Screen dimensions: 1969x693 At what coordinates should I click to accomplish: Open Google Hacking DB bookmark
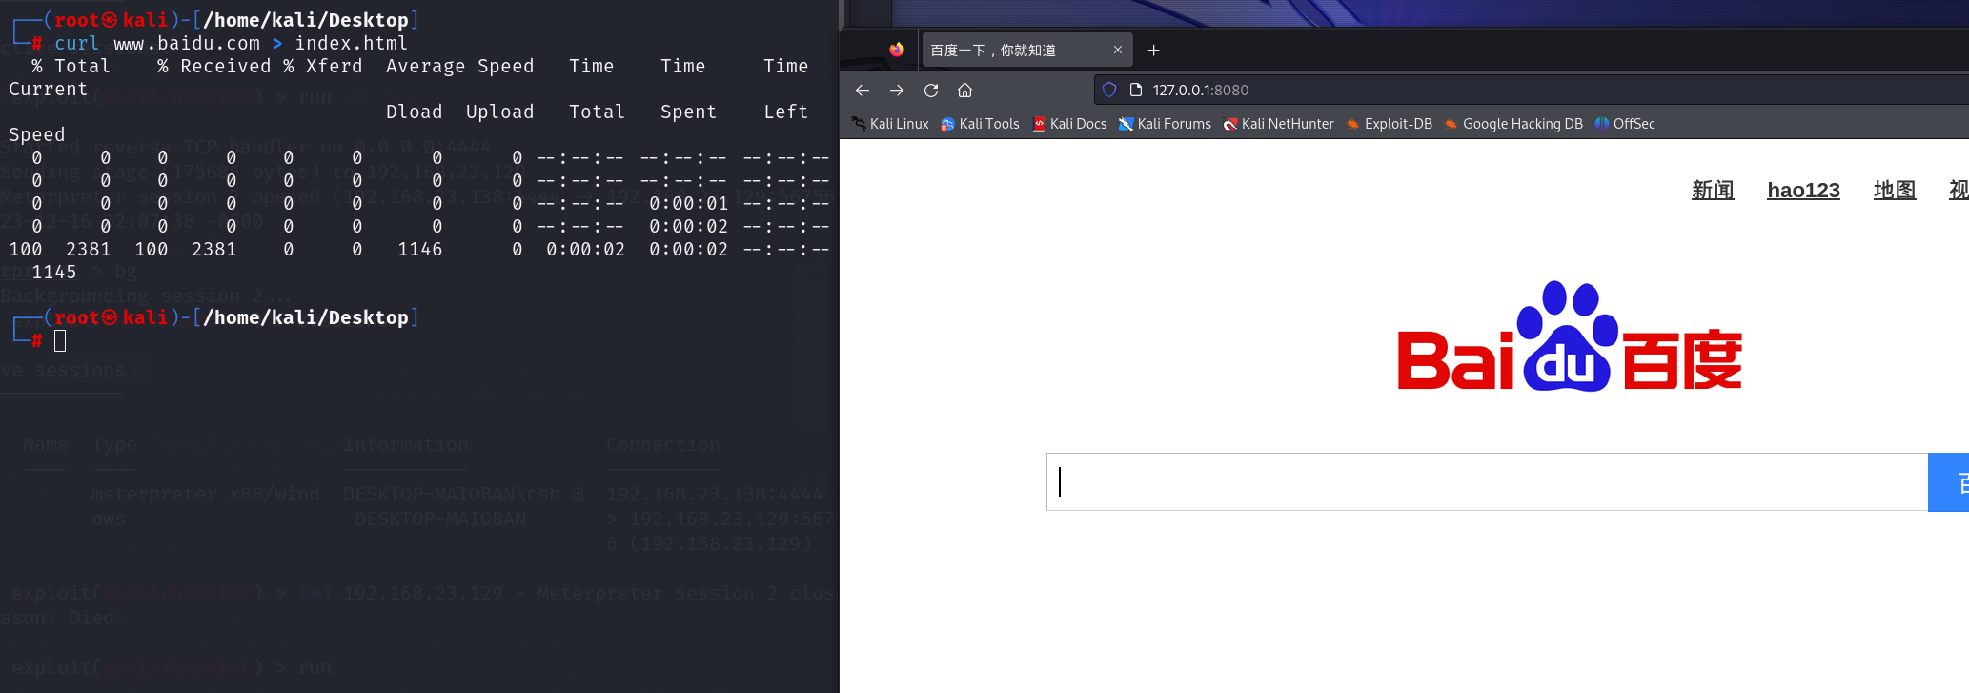click(x=1512, y=124)
